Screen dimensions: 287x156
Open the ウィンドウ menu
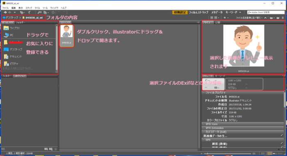pyautogui.click(x=54, y=8)
